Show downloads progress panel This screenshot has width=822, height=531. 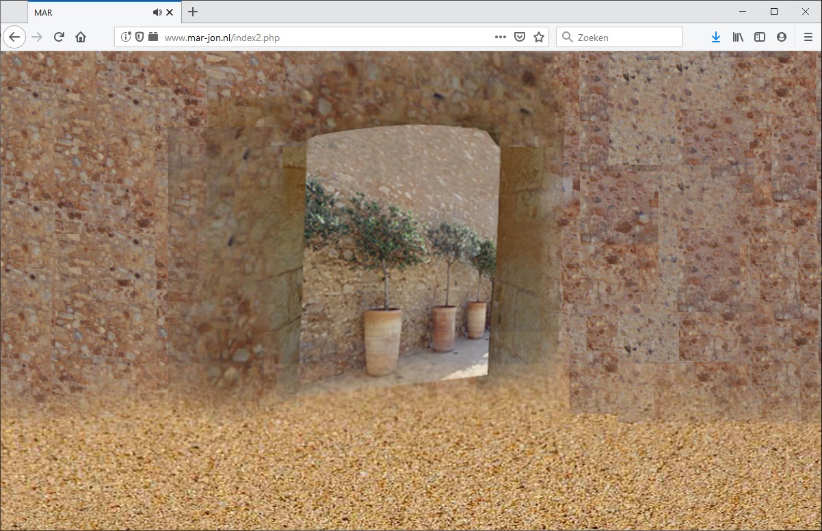[715, 37]
